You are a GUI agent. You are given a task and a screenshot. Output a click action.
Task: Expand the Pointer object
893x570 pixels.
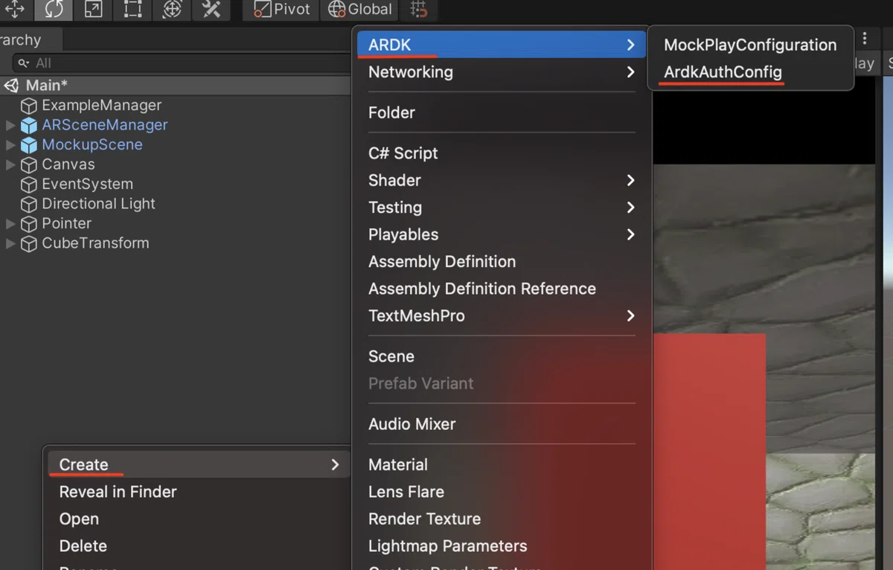click(x=10, y=223)
